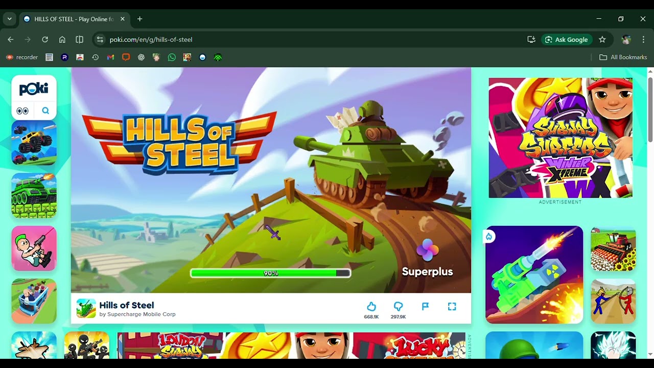This screenshot has width=654, height=368.
Task: Open the Gmail bookmark icon
Action: (110, 57)
